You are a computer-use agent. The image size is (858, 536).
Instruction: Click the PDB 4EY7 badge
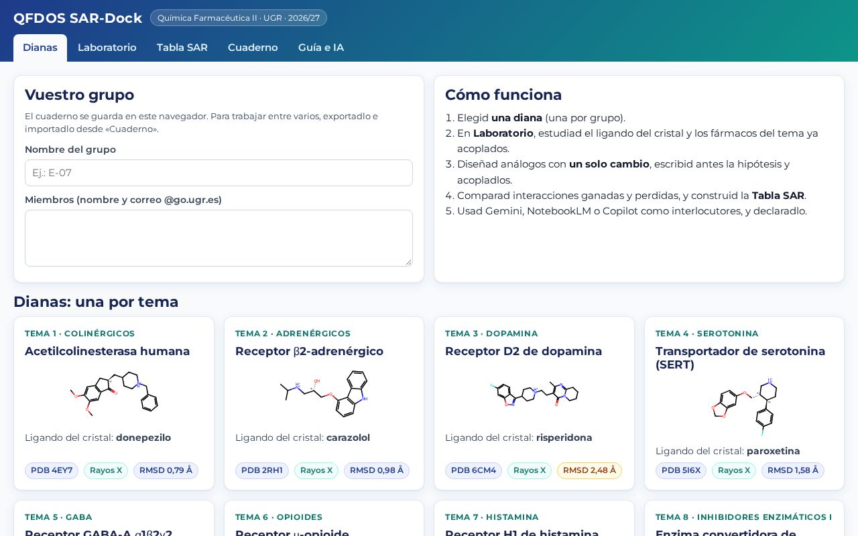[x=52, y=470]
